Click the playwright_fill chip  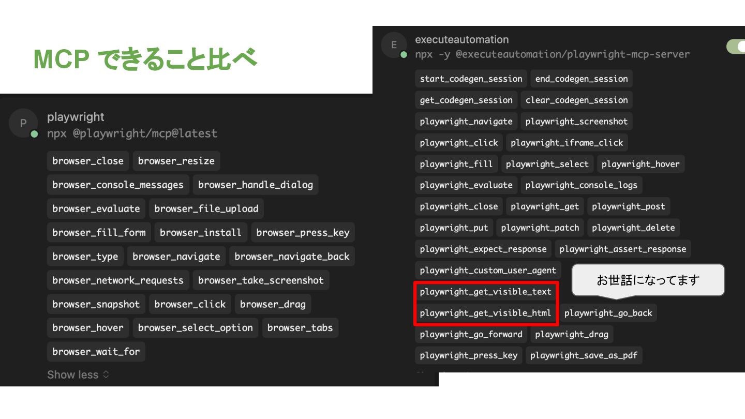(456, 163)
